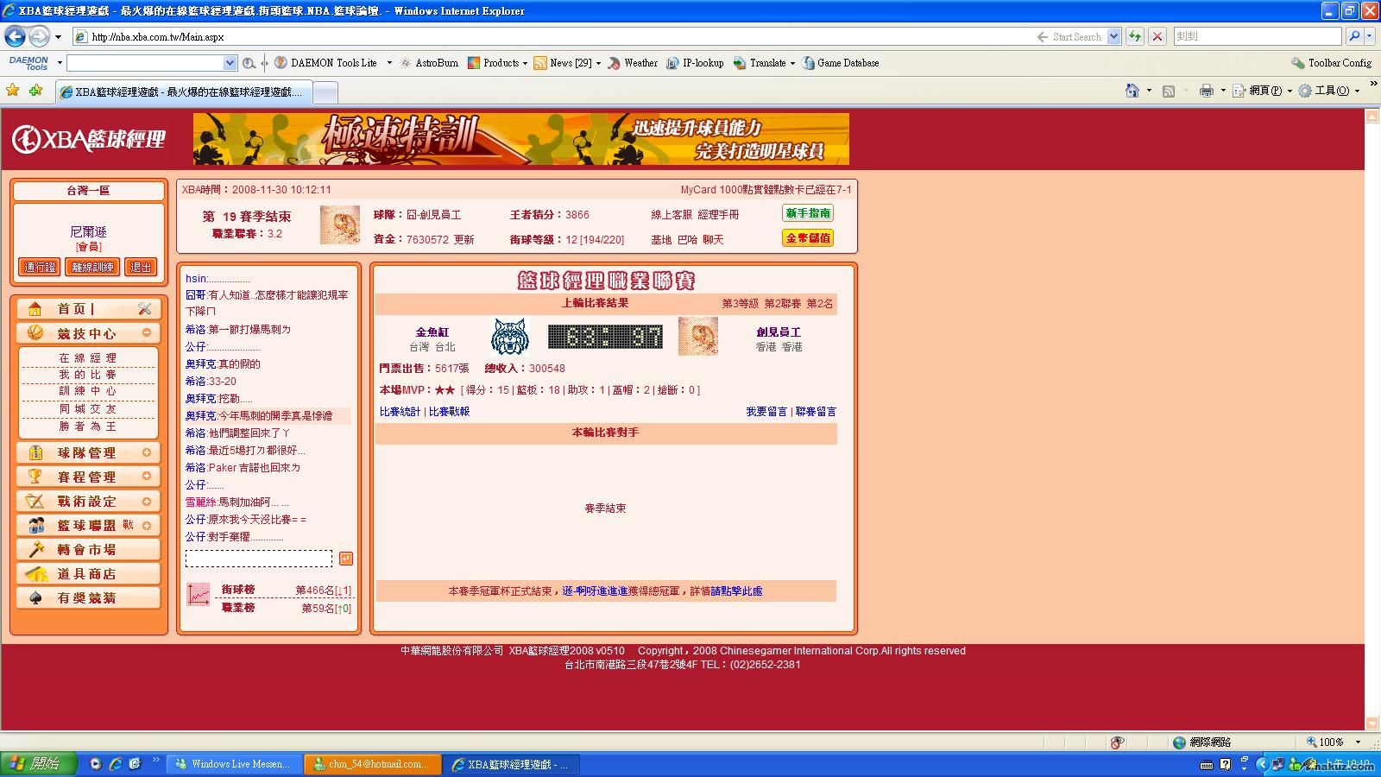Click the 新手指南 button

tap(808, 213)
